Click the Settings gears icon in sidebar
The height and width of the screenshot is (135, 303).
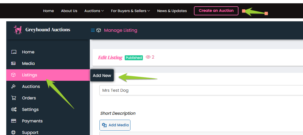[14, 109]
